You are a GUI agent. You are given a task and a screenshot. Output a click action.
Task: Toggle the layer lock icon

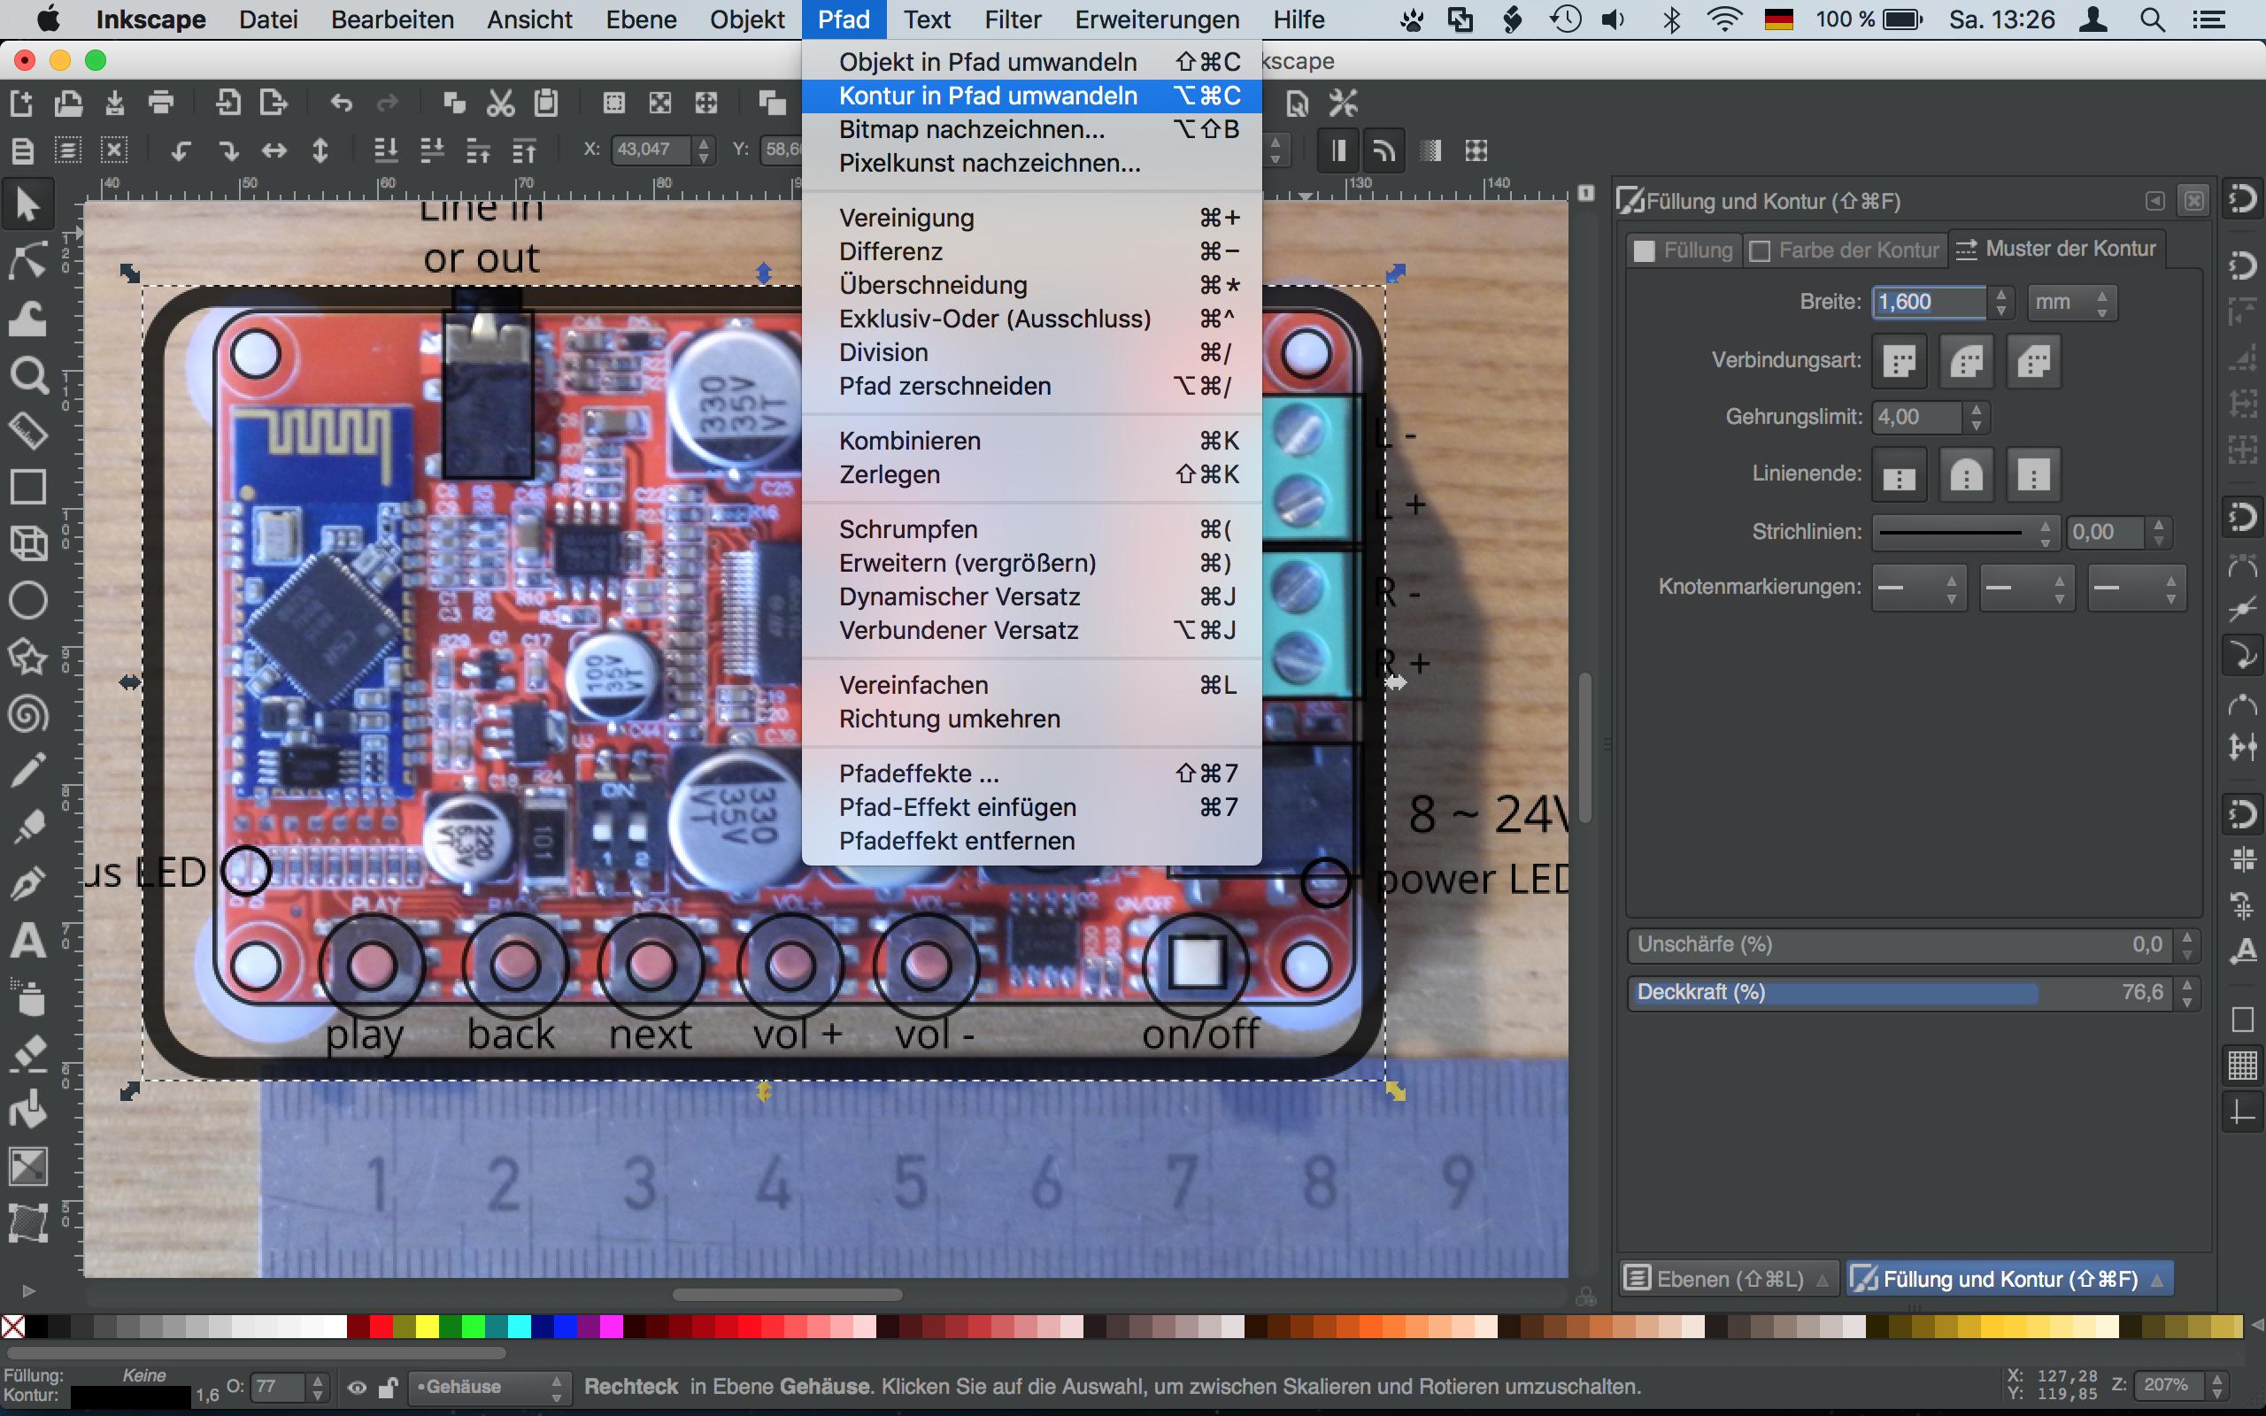[x=388, y=1387]
